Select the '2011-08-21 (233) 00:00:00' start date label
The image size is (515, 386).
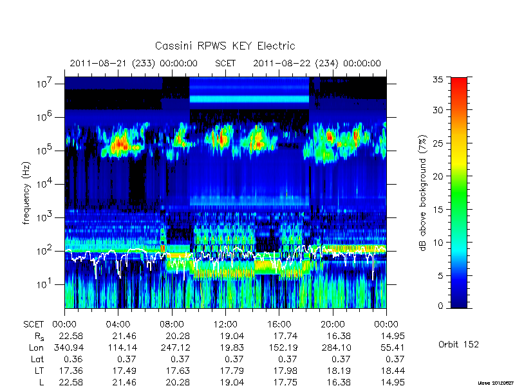(x=134, y=63)
